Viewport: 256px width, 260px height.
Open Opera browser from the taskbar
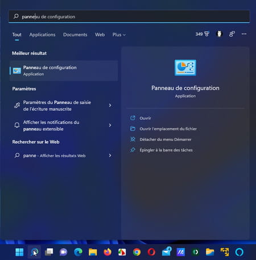pos(151,252)
